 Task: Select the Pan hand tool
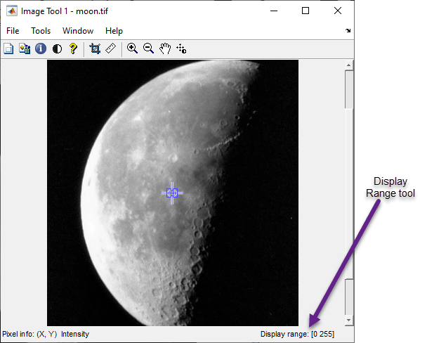(165, 48)
